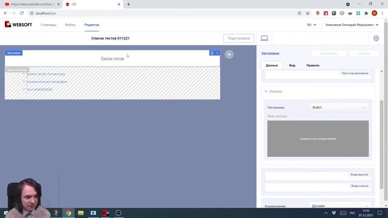Open a new browser tab
Viewport: 388px width, 218px height.
coord(129,4)
